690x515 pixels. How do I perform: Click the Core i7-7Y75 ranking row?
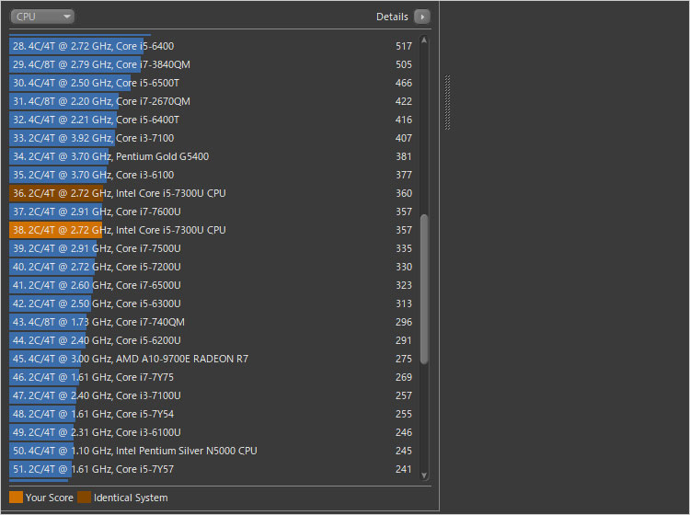click(212, 377)
